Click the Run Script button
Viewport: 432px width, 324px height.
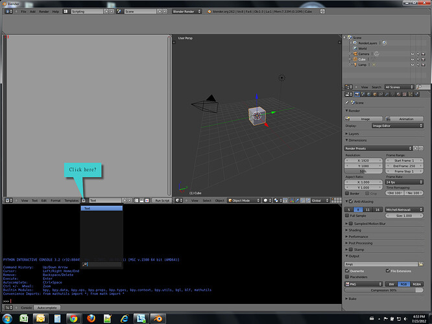pyautogui.click(x=162, y=200)
